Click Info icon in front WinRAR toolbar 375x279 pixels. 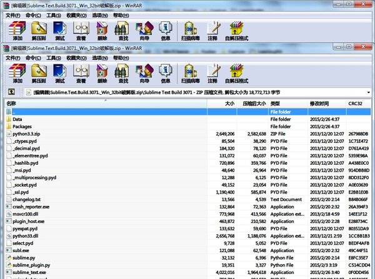[x=166, y=73]
